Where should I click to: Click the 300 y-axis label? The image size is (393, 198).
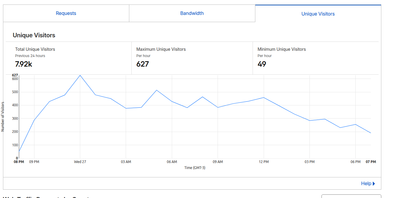[15, 119]
